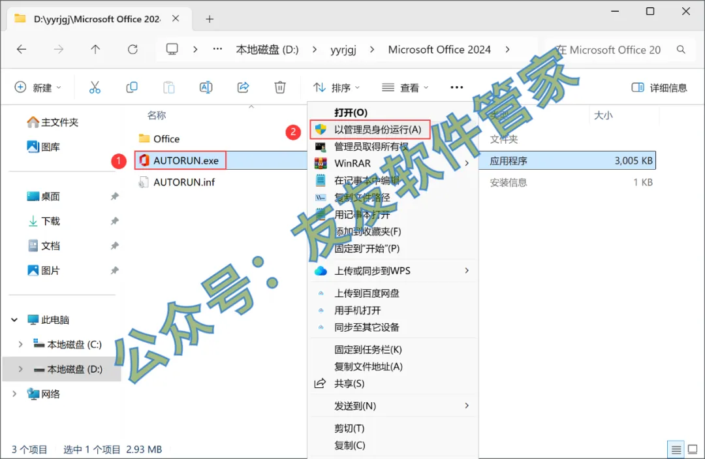
Task: Add a new tab with plus
Action: (210, 19)
